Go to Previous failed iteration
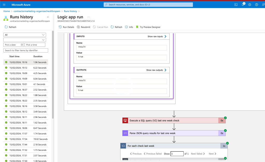 click(x=153, y=154)
